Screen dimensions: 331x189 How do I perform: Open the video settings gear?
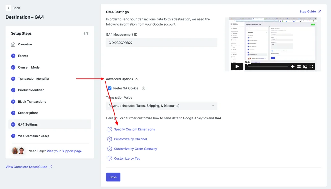[x=299, y=66]
